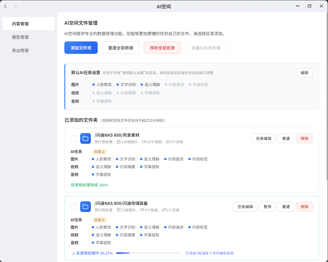Click the music icon in 闪迪存储装备 row
This screenshot has height=262, width=328.
(x=164, y=210)
